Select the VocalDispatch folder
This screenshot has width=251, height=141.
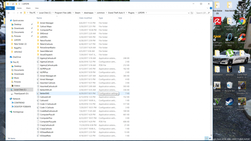(x=83, y=55)
